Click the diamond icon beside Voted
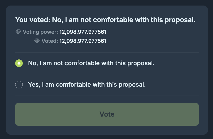The image size is (213, 139). 37,41
